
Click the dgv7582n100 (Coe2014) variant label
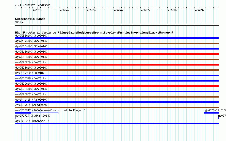tap(31, 36)
